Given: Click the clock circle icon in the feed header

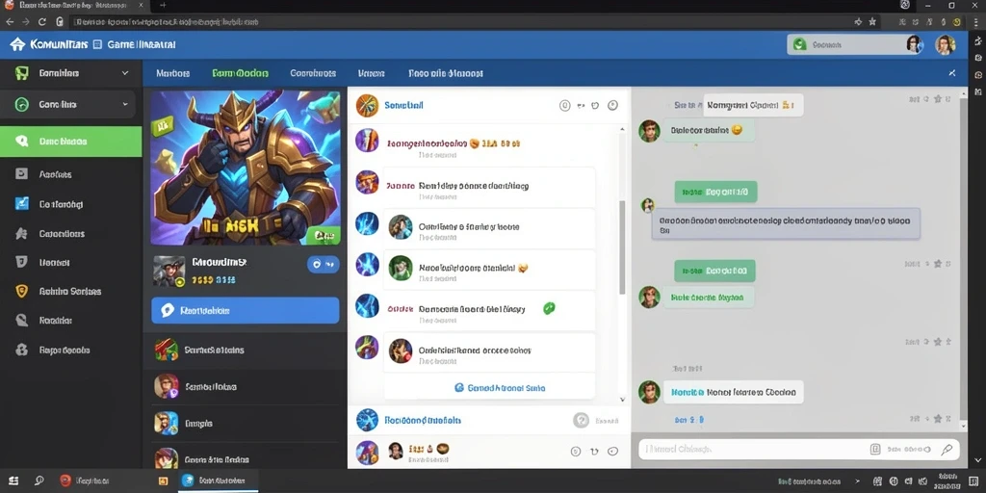Looking at the screenshot, I should pos(613,106).
